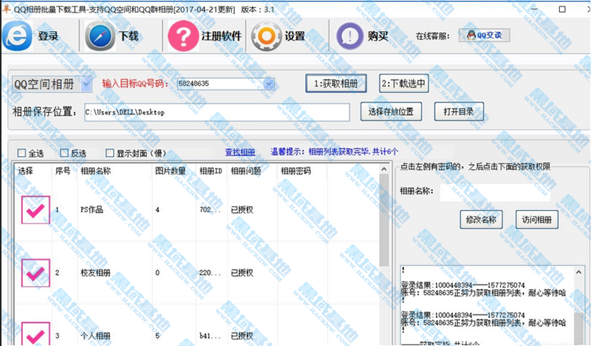
Task: Click the purple exclamation purchase icon
Action: click(349, 36)
